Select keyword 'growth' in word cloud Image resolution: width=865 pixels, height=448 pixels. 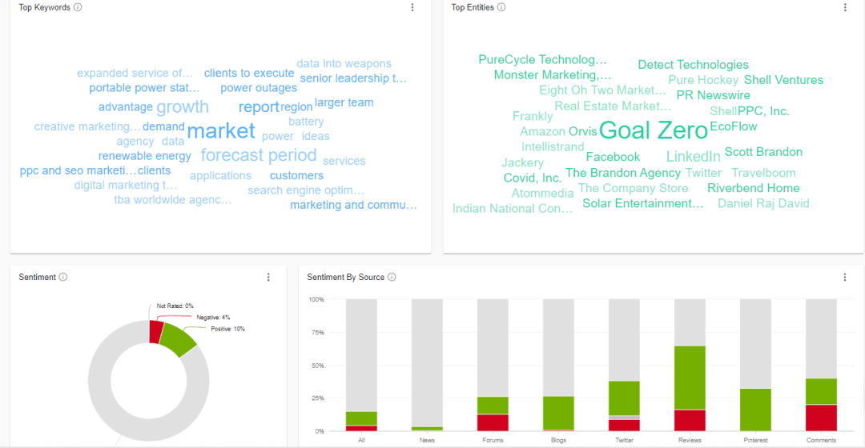[183, 107]
